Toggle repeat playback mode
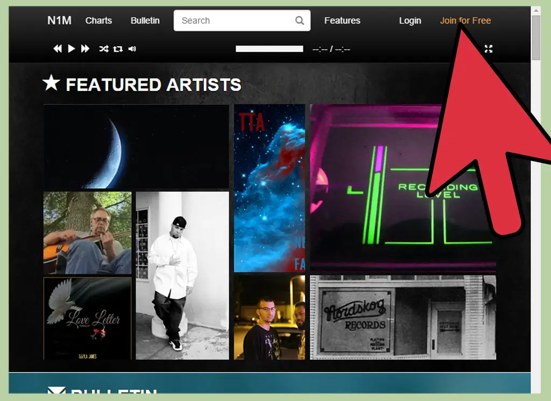The image size is (551, 401). point(118,49)
